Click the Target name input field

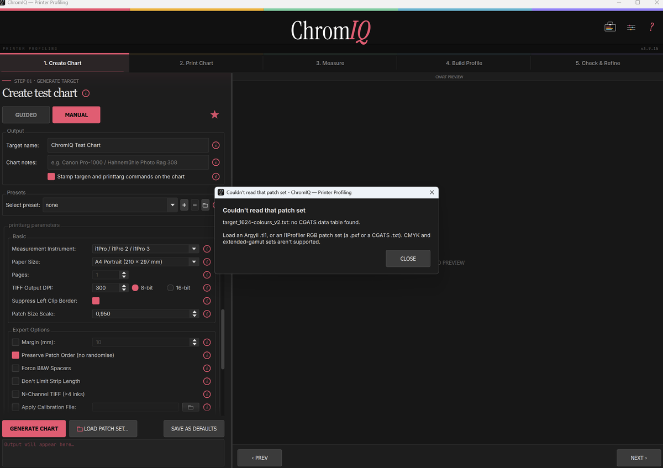tap(128, 145)
